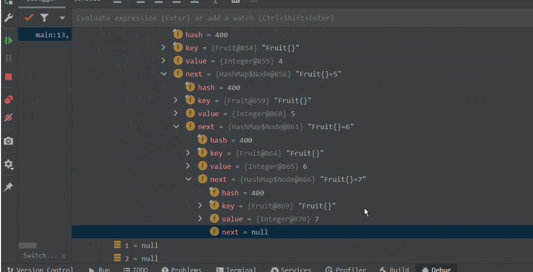Take a thread dump with the camera icon
533x272 pixels.
coord(9,141)
